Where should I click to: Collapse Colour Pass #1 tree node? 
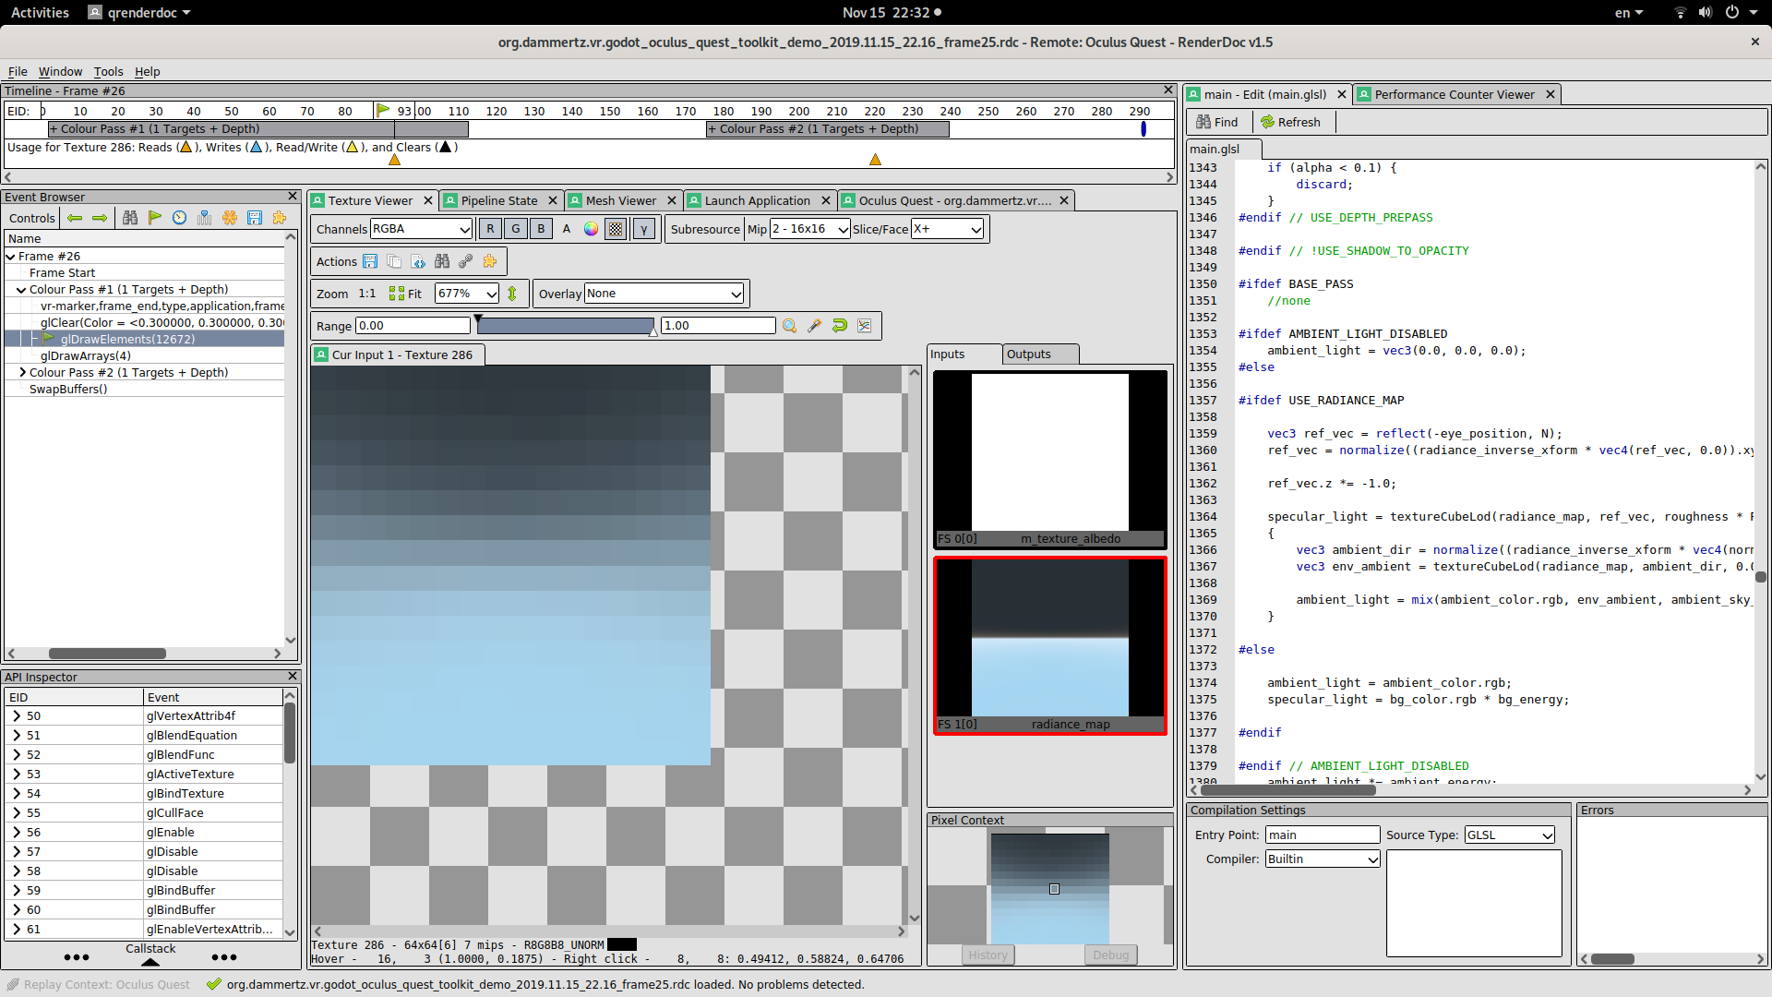point(21,290)
